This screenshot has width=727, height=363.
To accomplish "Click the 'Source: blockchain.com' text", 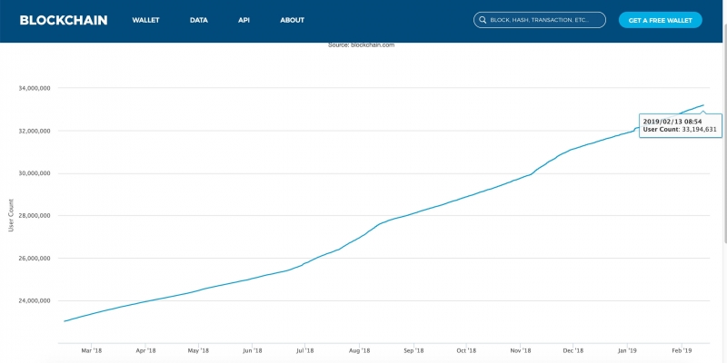I will coord(361,44).
